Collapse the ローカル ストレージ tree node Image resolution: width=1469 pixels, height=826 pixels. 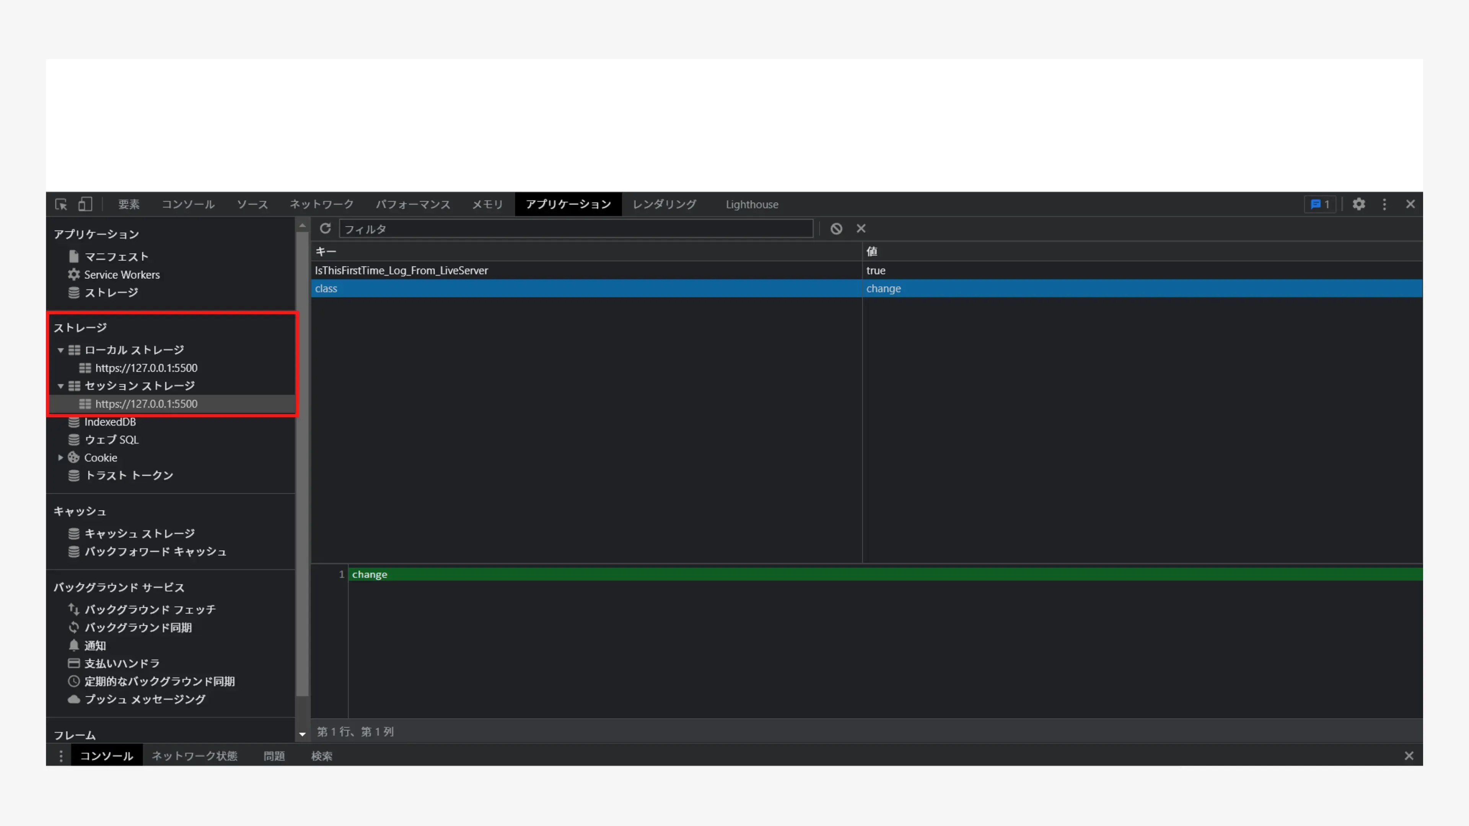point(60,350)
